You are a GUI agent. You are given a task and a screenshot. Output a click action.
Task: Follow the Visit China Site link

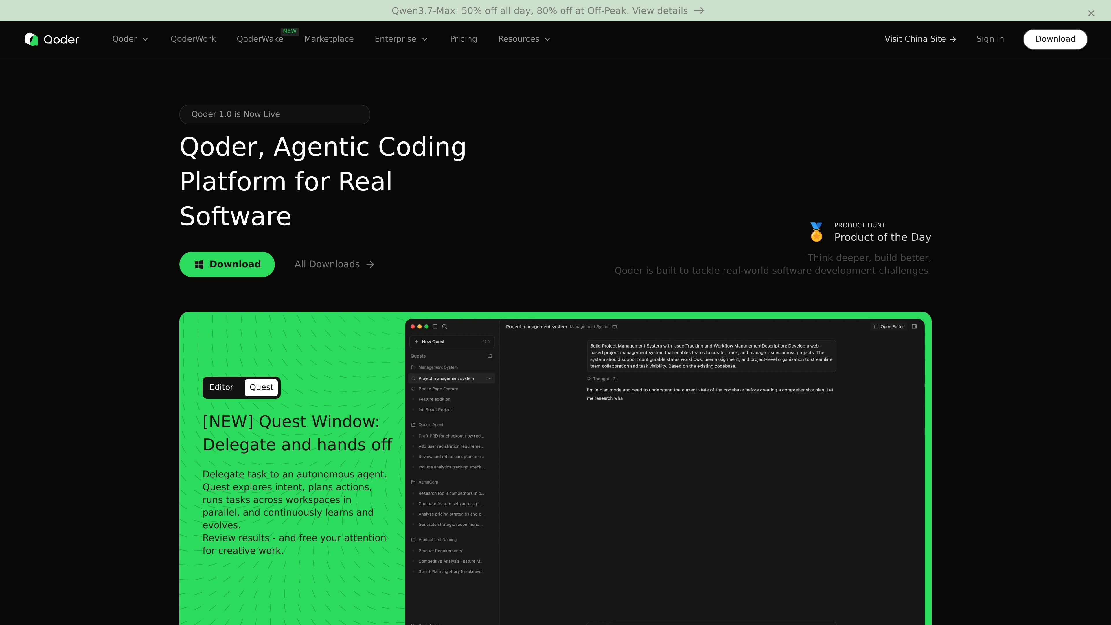(x=920, y=39)
